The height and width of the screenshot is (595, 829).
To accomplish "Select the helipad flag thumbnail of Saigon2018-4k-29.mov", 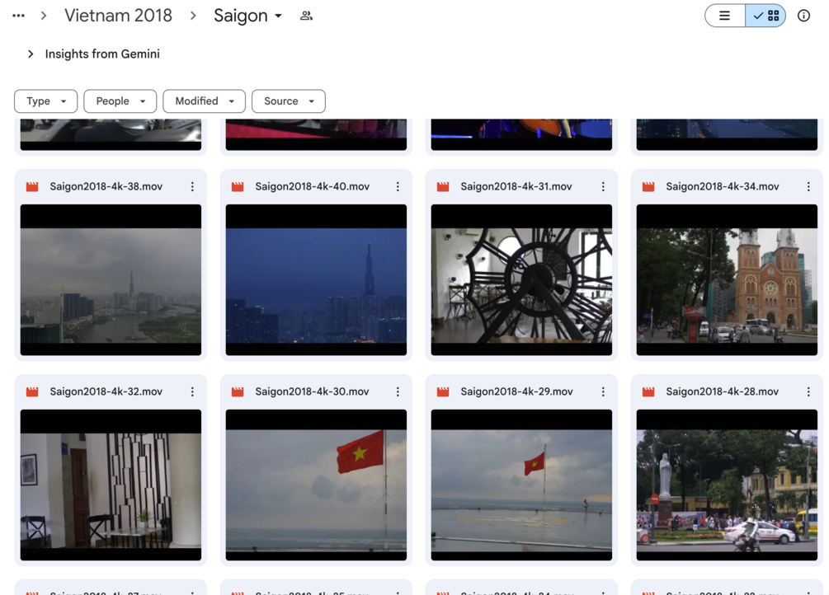I will click(x=522, y=485).
